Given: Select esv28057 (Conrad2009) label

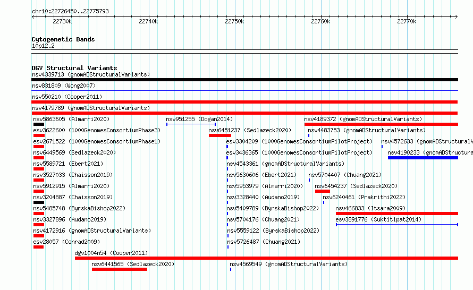Looking at the screenshot, I should [66, 242].
